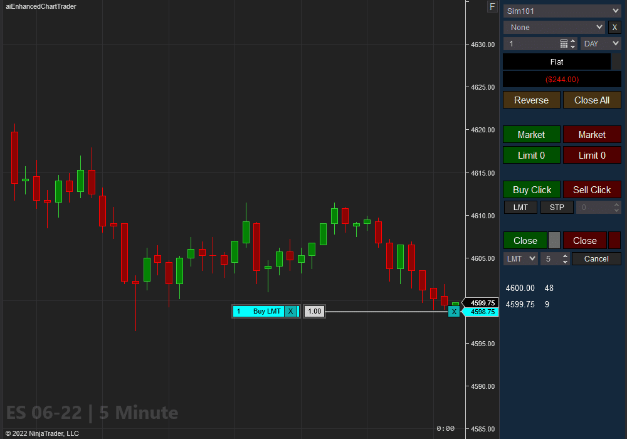Click the X beside the ATM strategy selector
The height and width of the screenshot is (439, 627).
(x=614, y=27)
